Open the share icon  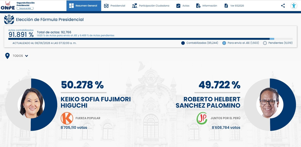pyautogui.click(x=283, y=5)
